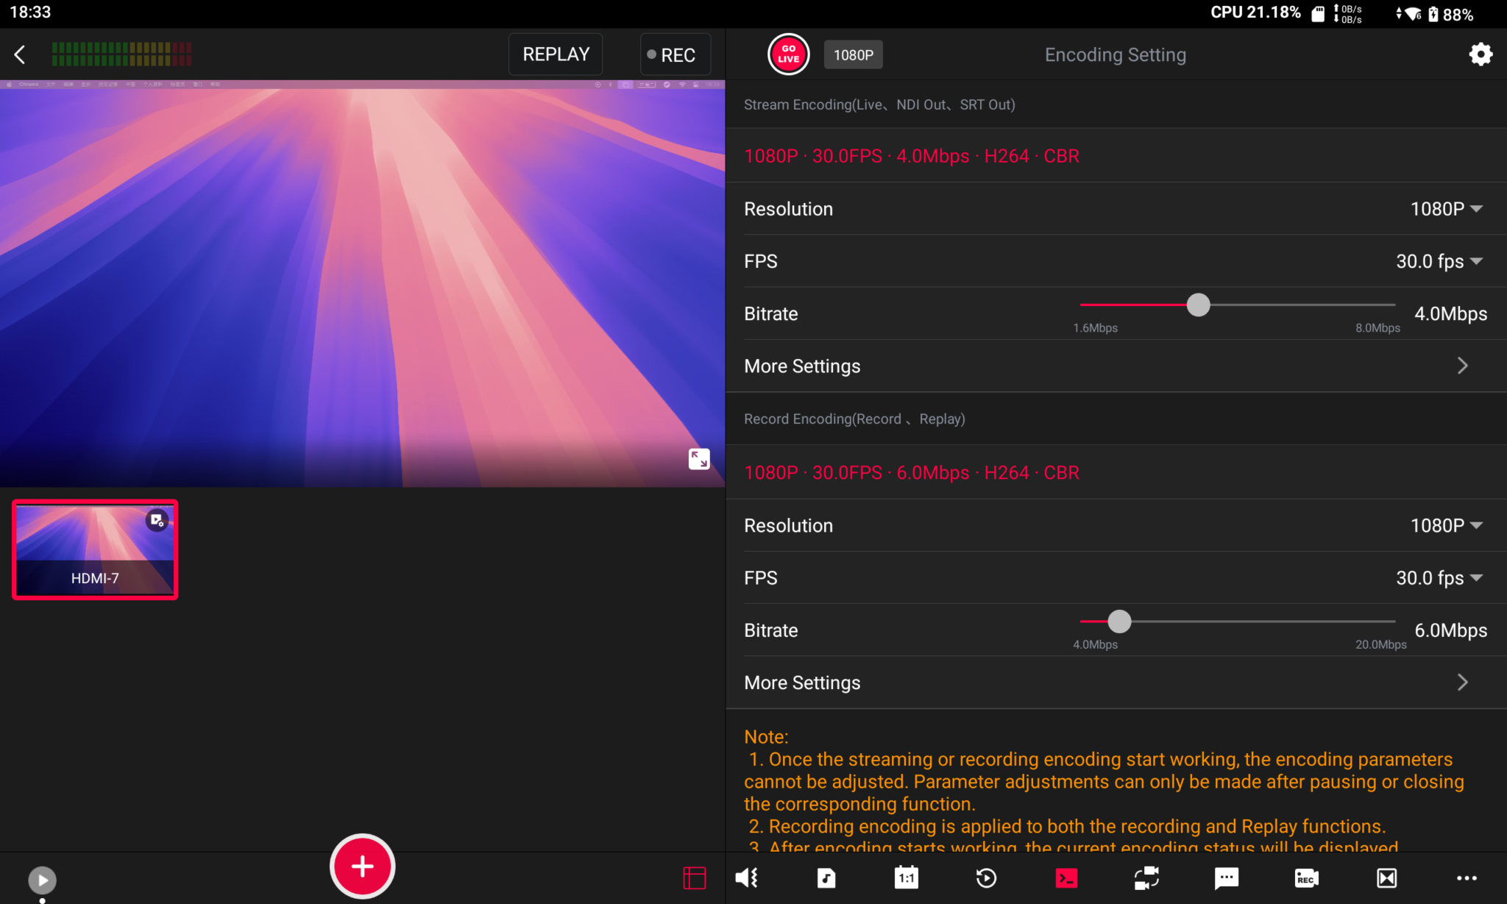
Task: Click the REPLAY button
Action: coord(555,54)
